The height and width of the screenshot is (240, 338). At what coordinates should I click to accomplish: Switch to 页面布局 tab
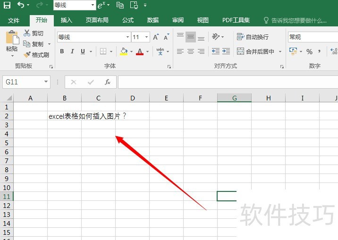point(97,20)
